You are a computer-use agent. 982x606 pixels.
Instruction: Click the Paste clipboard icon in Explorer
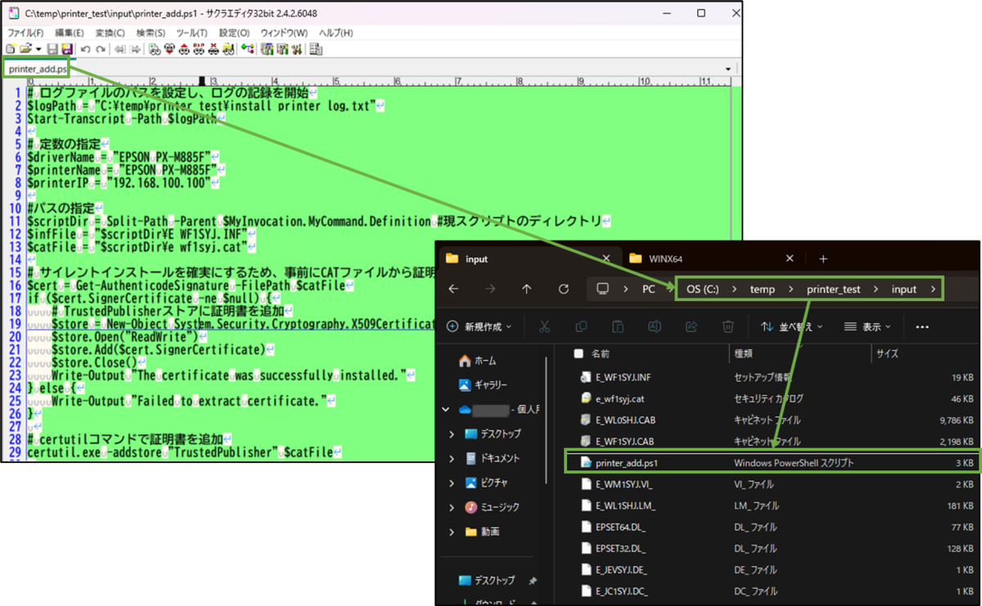tap(618, 326)
